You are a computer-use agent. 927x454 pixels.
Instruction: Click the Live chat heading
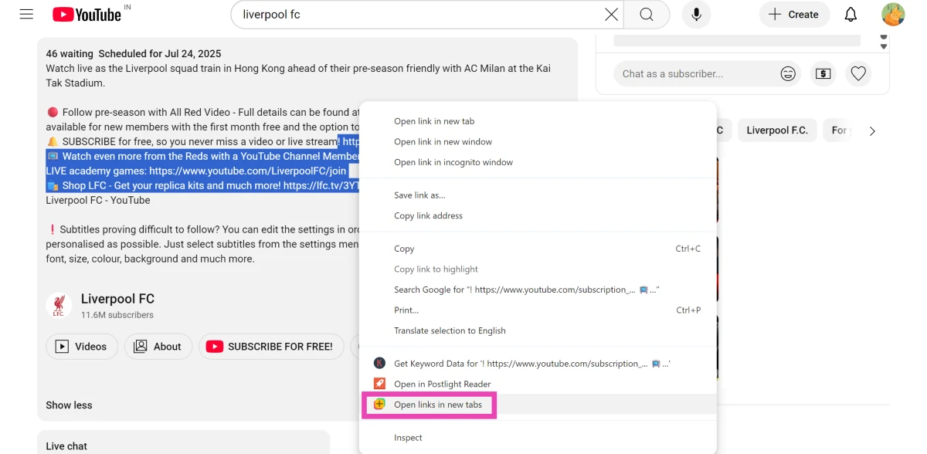click(66, 446)
